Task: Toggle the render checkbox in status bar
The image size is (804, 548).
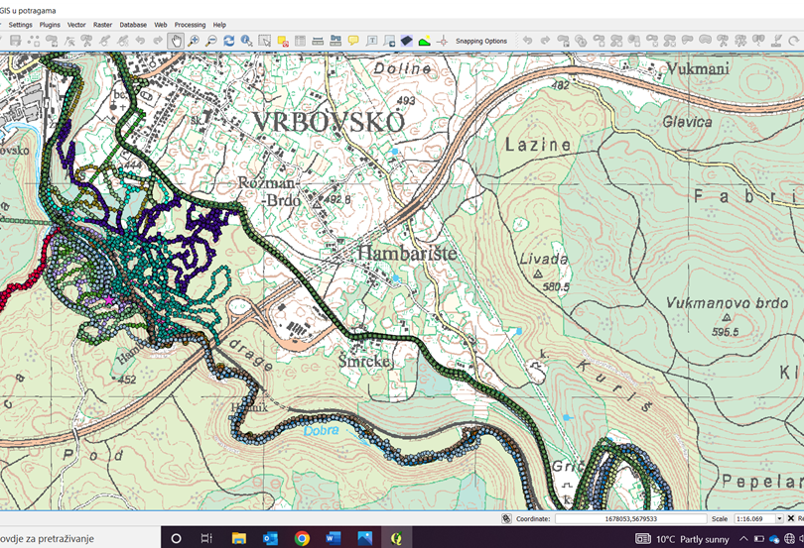Action: 791,518
